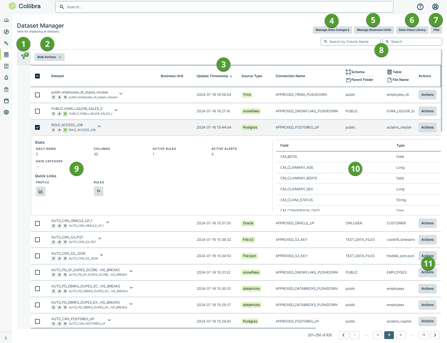The width and height of the screenshot is (447, 343).
Task: Select the AUTO_CXN_ORACLE_UP_1 row checkbox
Action: click(37, 223)
